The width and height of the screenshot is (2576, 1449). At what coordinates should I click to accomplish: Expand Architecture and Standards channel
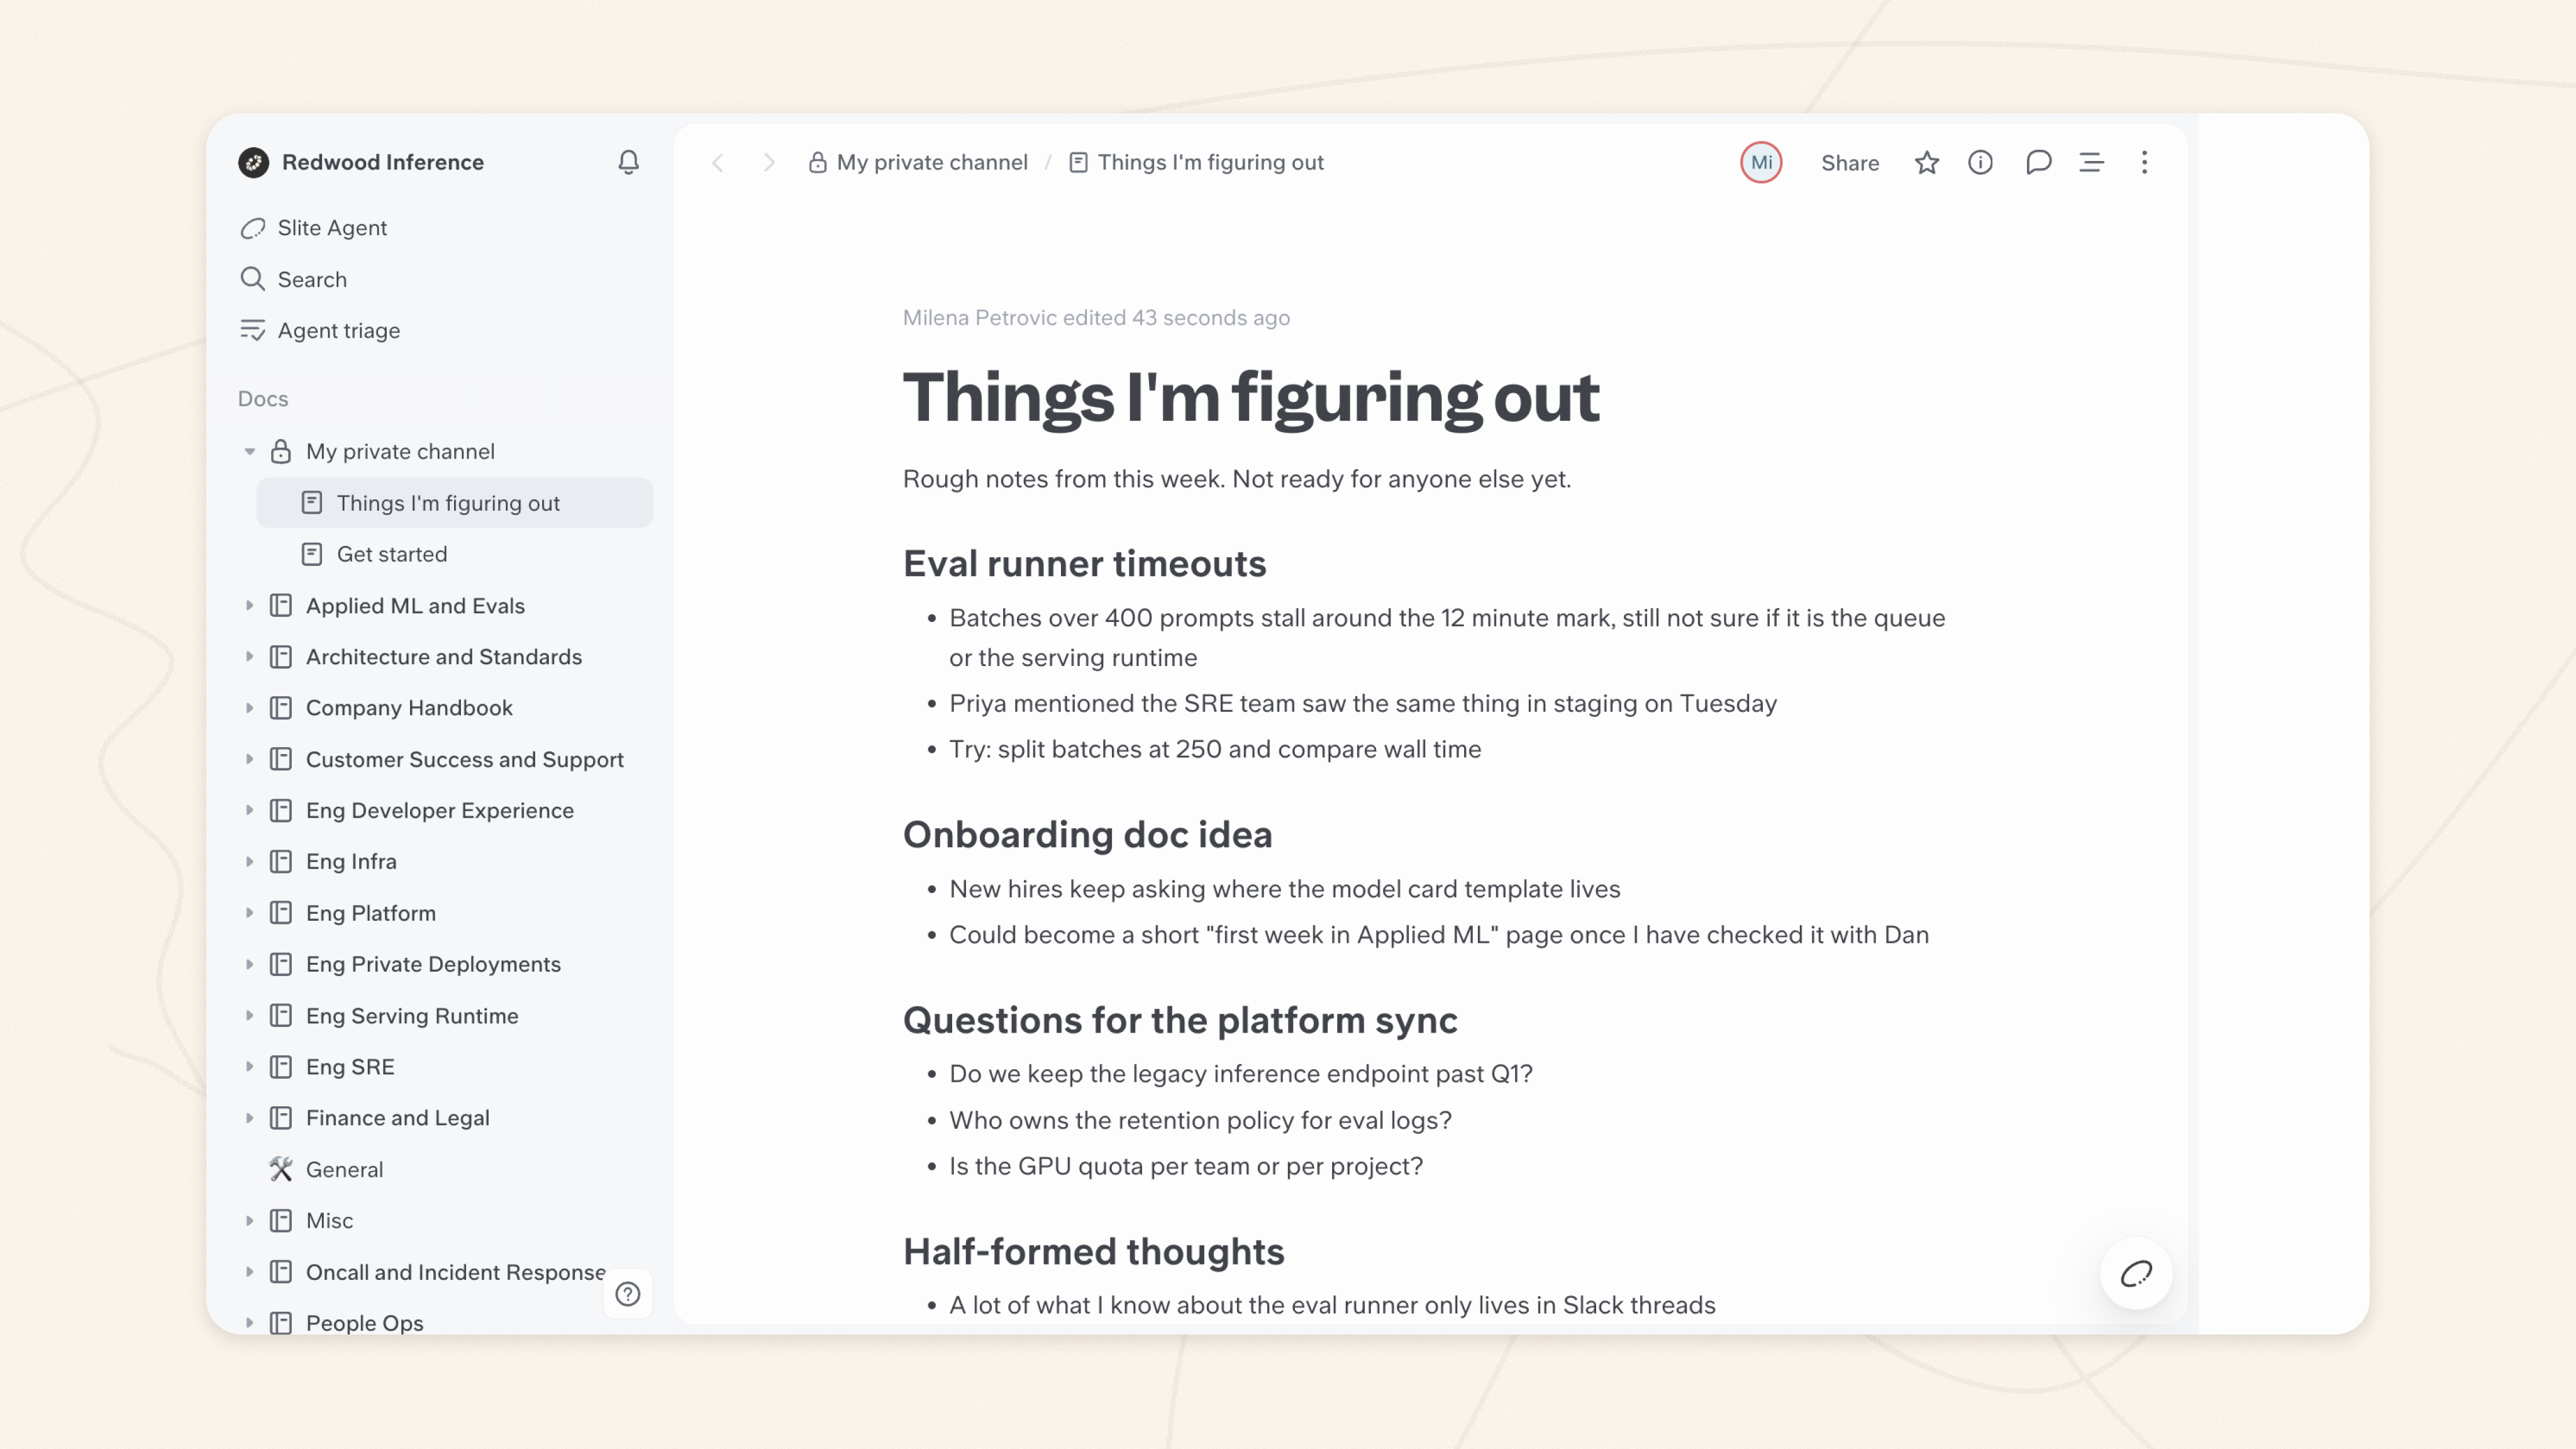[x=249, y=656]
